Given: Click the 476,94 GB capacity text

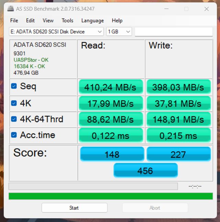Looking at the screenshot, I should point(26,73).
